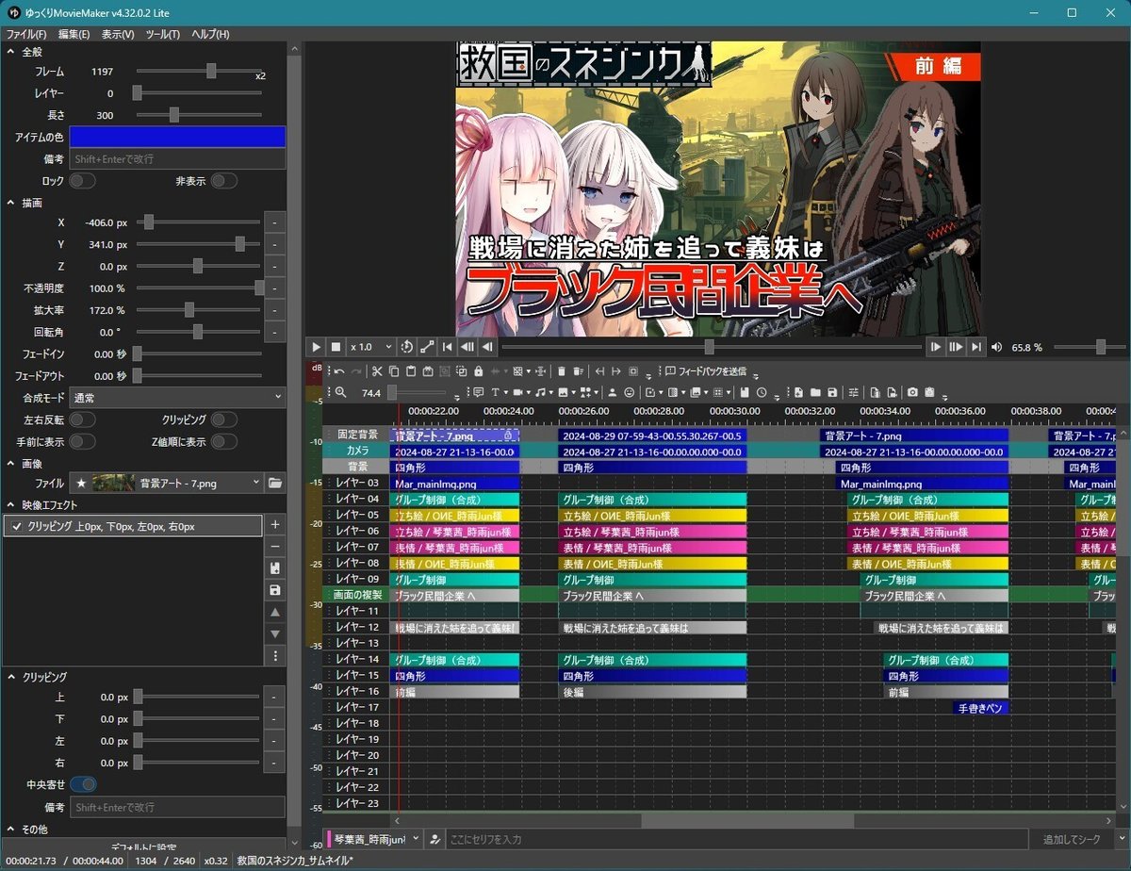Viewport: 1131px width, 871px height.
Task: Click the speaker volume icon
Action: point(997,347)
